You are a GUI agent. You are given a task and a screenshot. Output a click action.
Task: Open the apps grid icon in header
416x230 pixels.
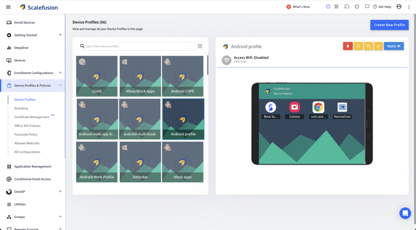point(336,6)
